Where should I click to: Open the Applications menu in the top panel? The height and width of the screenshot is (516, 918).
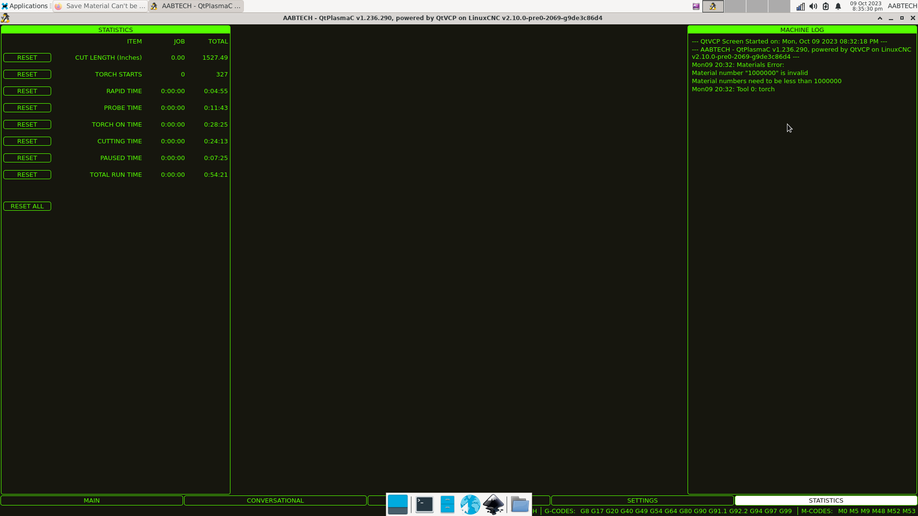pyautogui.click(x=25, y=6)
